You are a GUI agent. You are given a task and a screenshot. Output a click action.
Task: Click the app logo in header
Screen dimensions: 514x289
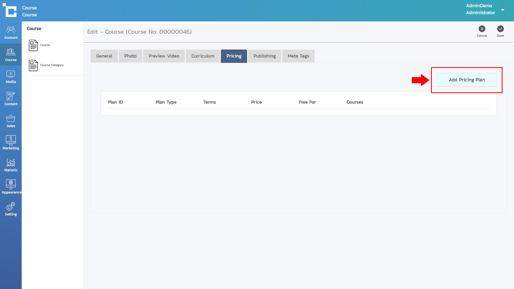(x=10, y=11)
